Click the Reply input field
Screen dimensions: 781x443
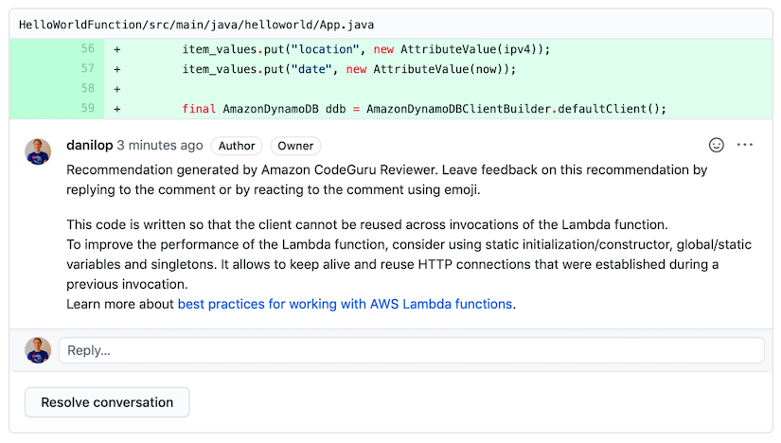coord(412,350)
